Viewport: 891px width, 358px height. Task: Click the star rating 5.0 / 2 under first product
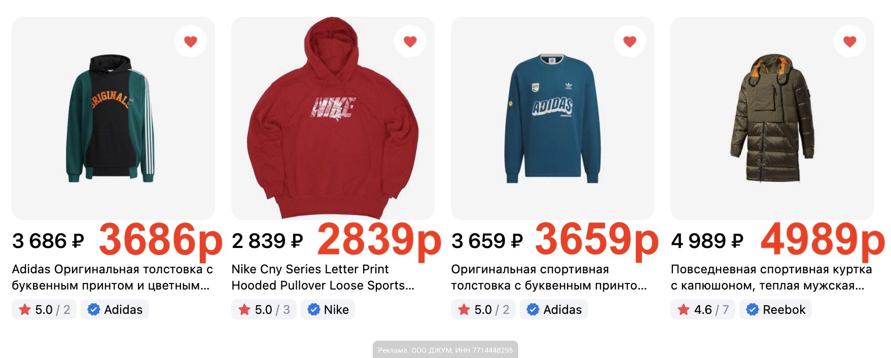(x=44, y=309)
